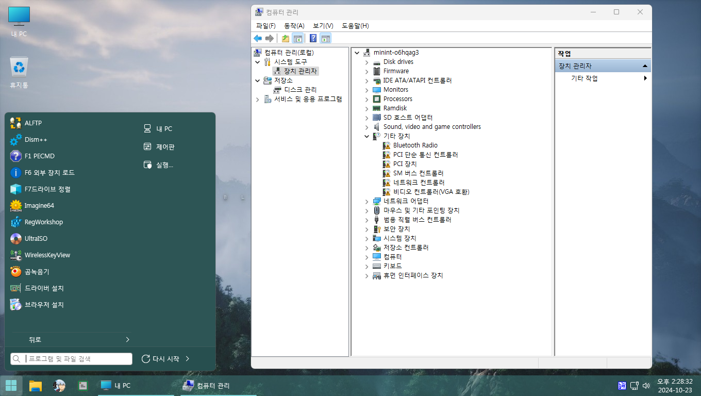The image size is (701, 396).
Task: Click the Windows Start button on taskbar
Action: [11, 386]
